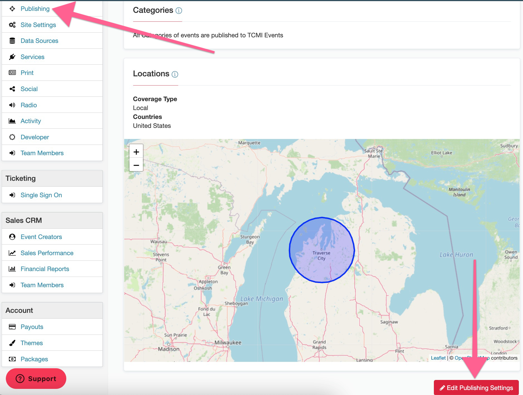This screenshot has height=395, width=523.
Task: Click the Sales Performance line chart icon
Action: (x=12, y=253)
